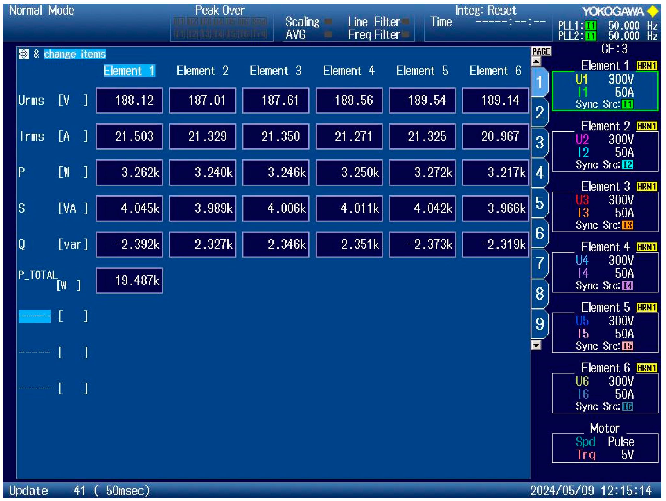666x501 pixels.
Task: Select the Element 1 column header
Action: point(129,71)
